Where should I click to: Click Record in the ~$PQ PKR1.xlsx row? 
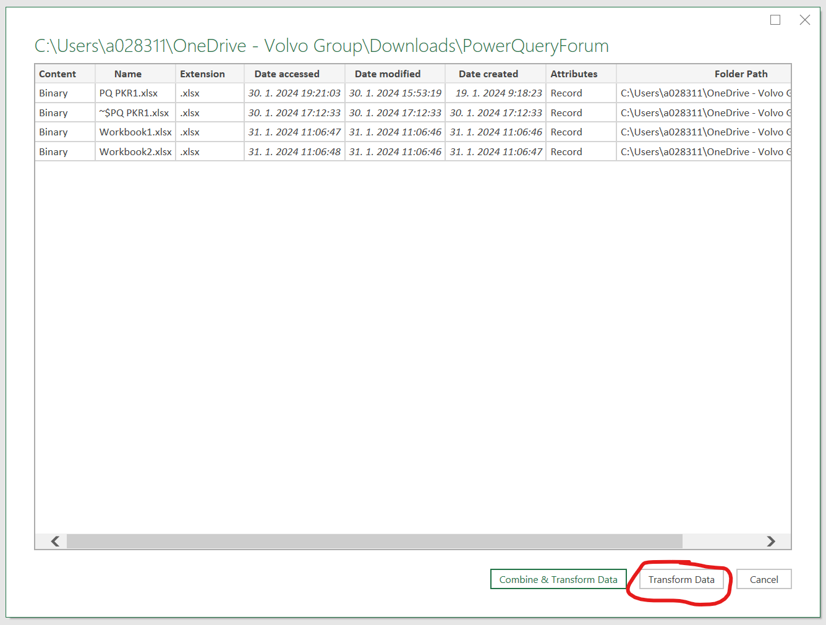click(566, 113)
